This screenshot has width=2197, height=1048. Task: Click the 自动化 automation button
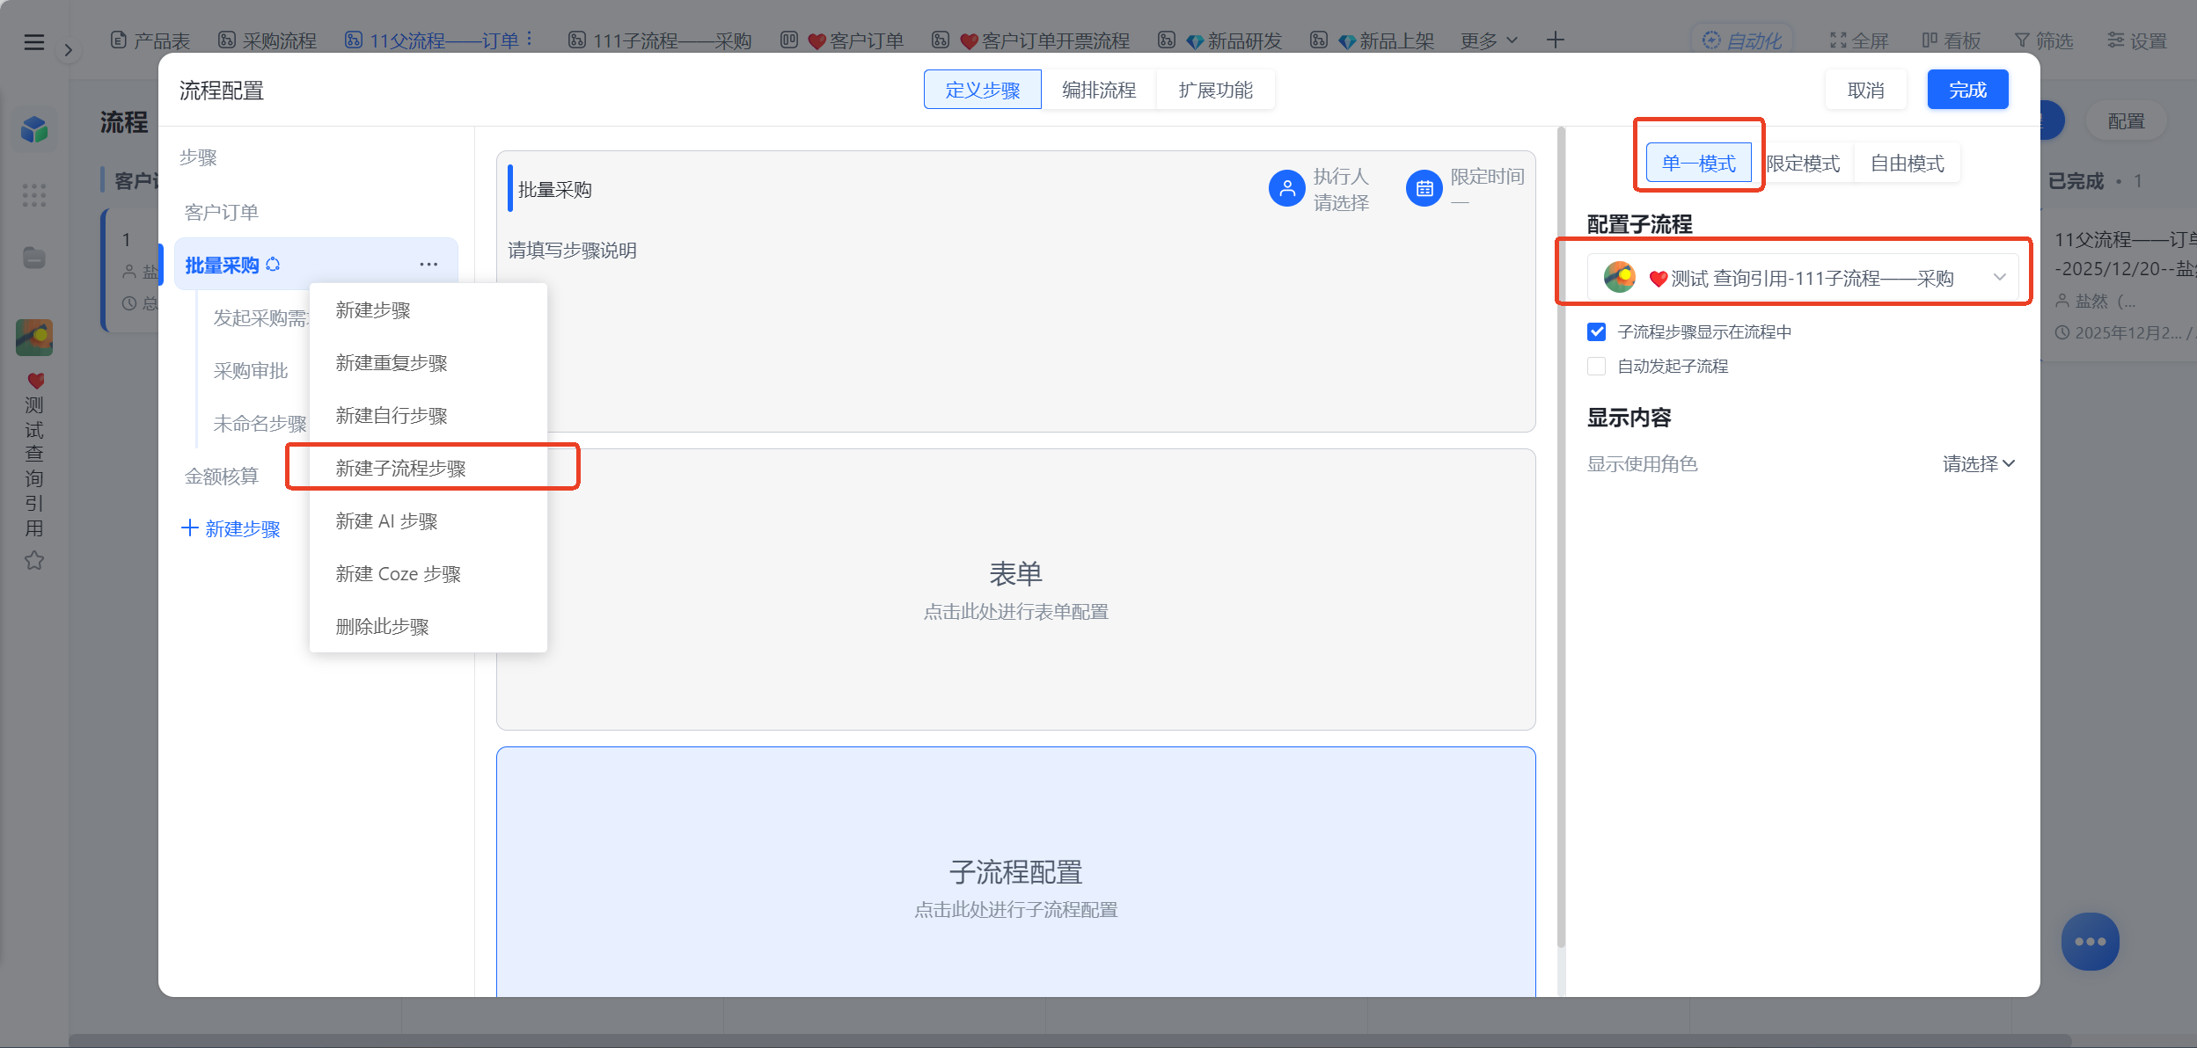click(x=1741, y=40)
